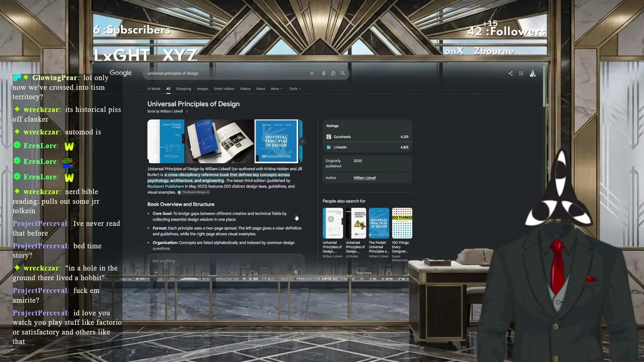The image size is (644, 362).
Task: Click GlowingPear's username in chat overlay
Action: 55,78
